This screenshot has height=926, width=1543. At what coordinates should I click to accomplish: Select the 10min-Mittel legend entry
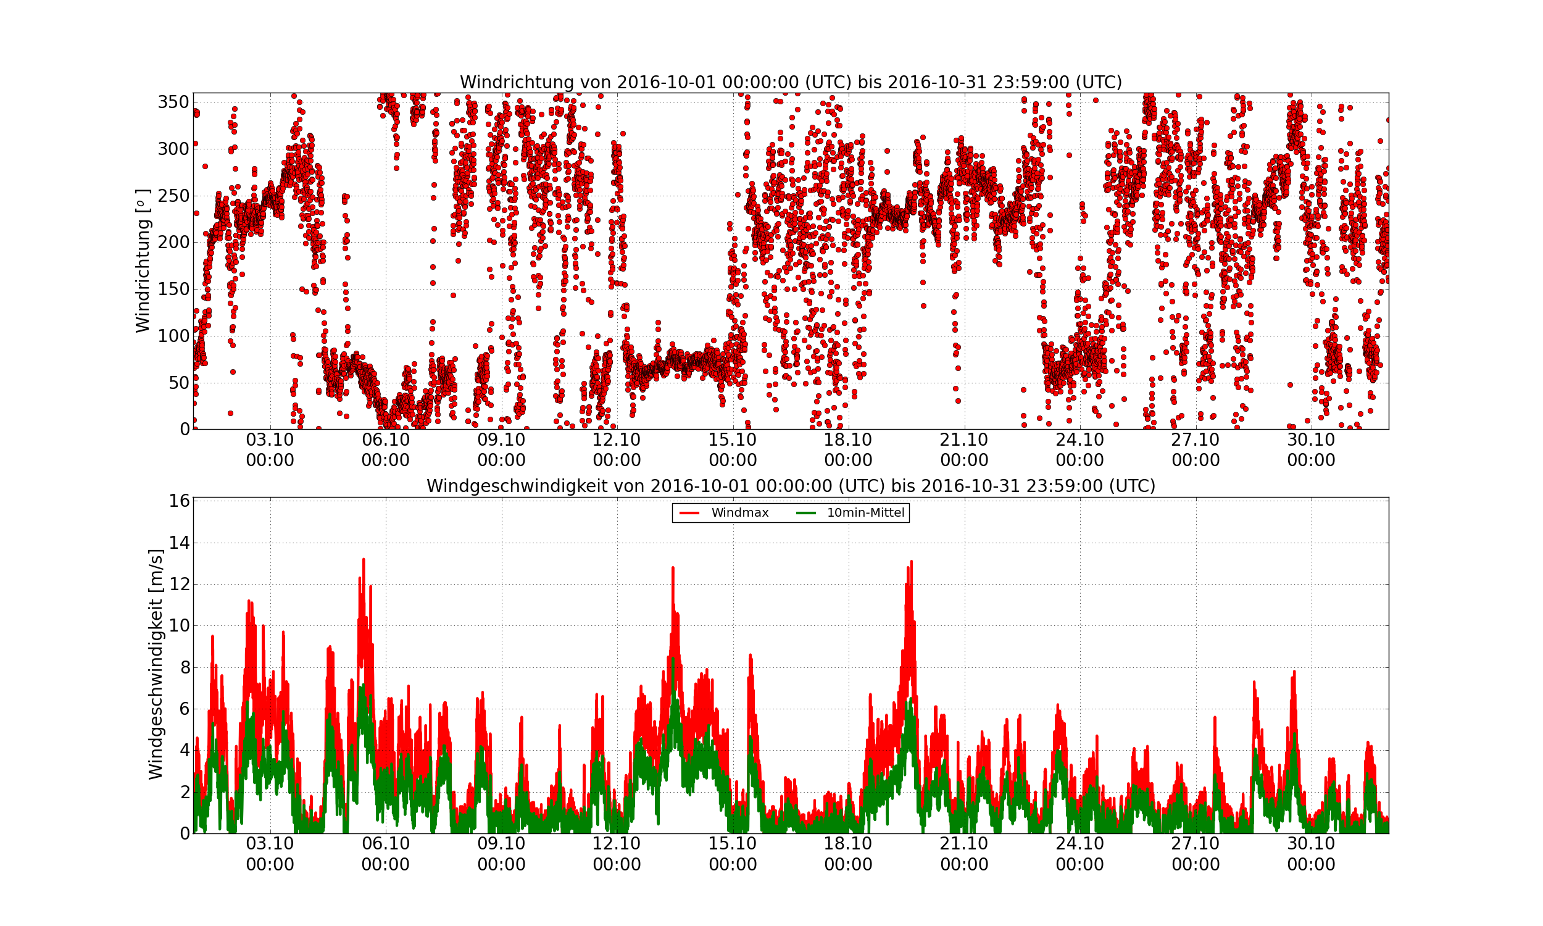tap(850, 513)
